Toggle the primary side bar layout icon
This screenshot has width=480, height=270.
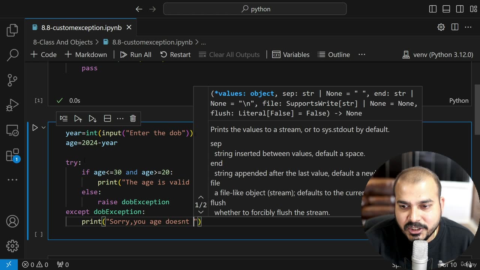[433, 9]
